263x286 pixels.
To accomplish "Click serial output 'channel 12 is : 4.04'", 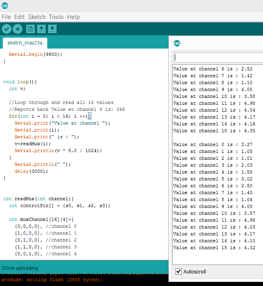I will pyautogui.click(x=227, y=110).
